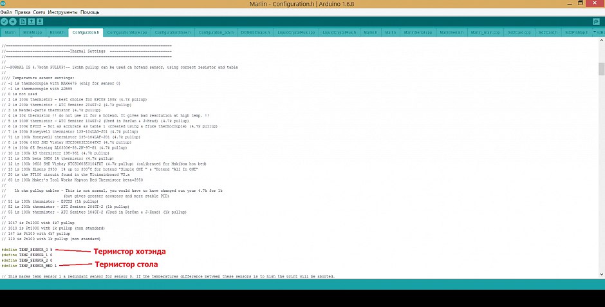Create a new sketch with New icon
The width and height of the screenshot is (605, 307).
[x=23, y=22]
